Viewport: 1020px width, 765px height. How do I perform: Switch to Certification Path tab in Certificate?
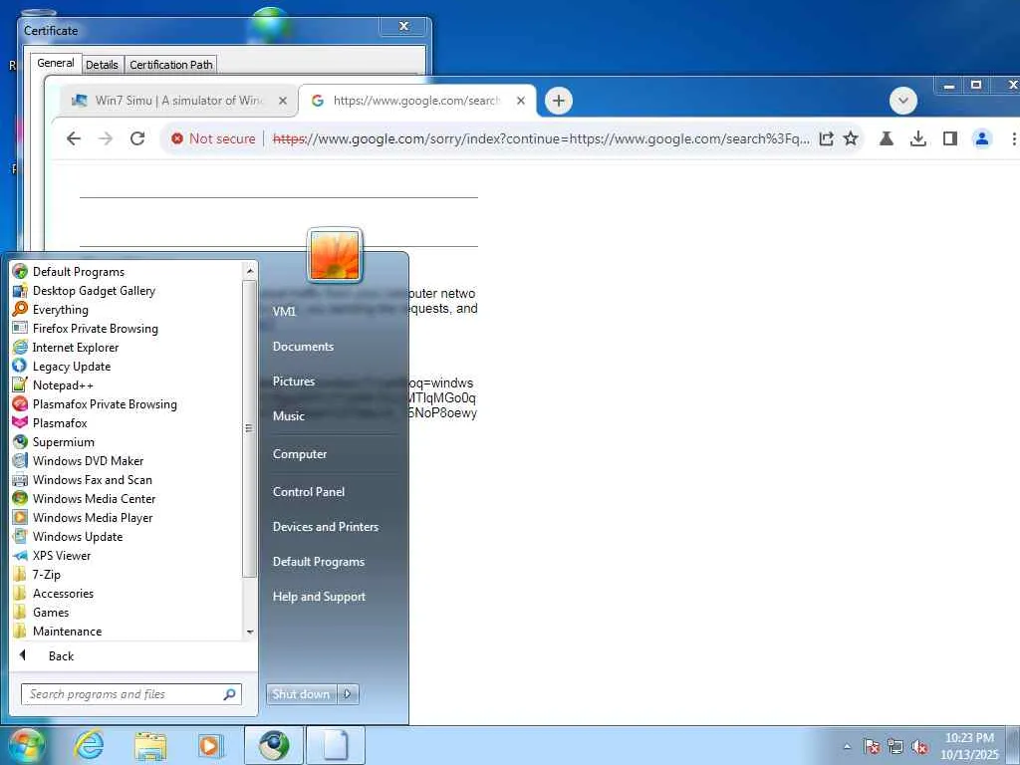pyautogui.click(x=171, y=65)
